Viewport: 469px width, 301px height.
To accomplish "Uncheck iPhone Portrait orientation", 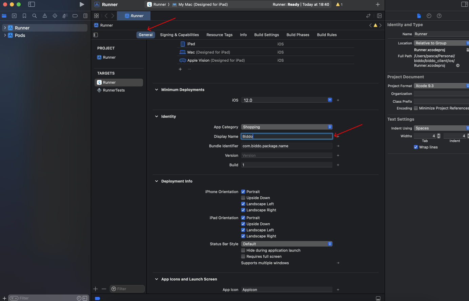I will pos(243,192).
